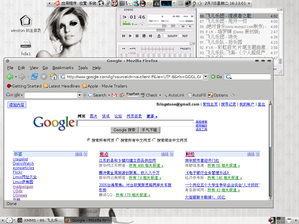Click the 图片 search tab link

94,116
